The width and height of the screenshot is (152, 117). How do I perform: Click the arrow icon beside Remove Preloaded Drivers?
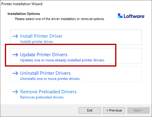click(x=15, y=92)
